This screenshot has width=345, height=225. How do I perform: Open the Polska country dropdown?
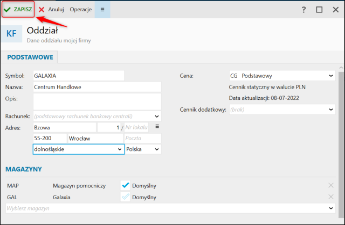click(157, 149)
